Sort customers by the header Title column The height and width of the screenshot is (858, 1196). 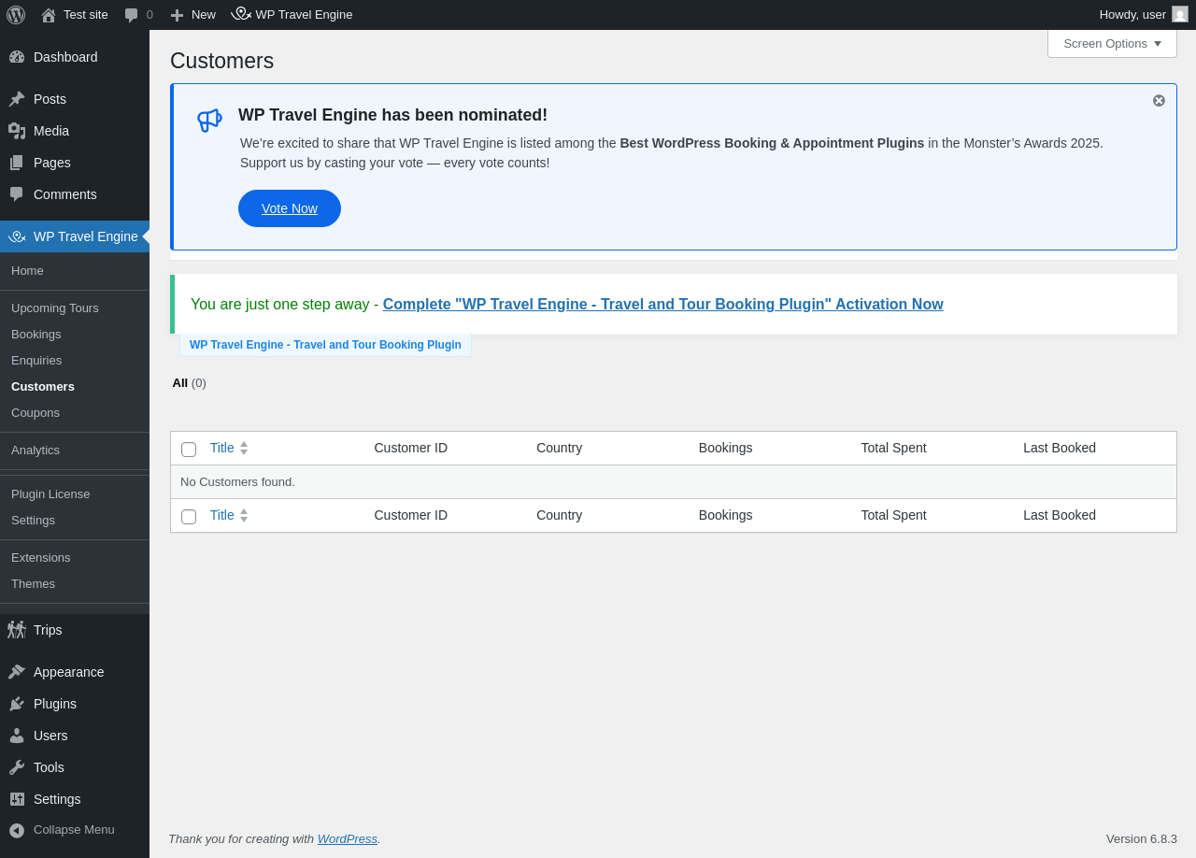click(x=222, y=448)
